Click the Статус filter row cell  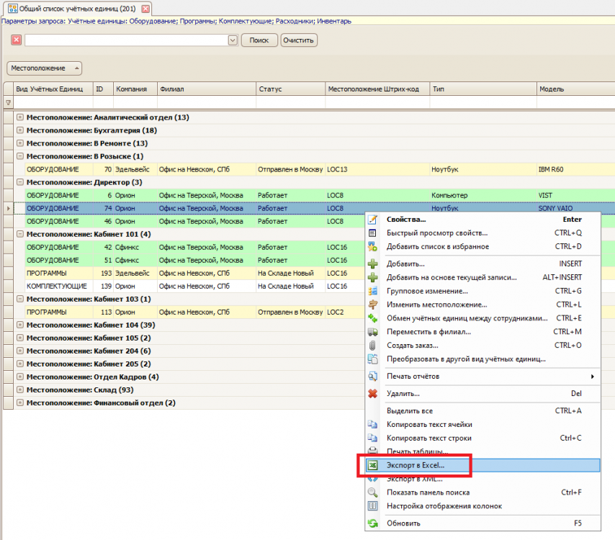(x=291, y=103)
